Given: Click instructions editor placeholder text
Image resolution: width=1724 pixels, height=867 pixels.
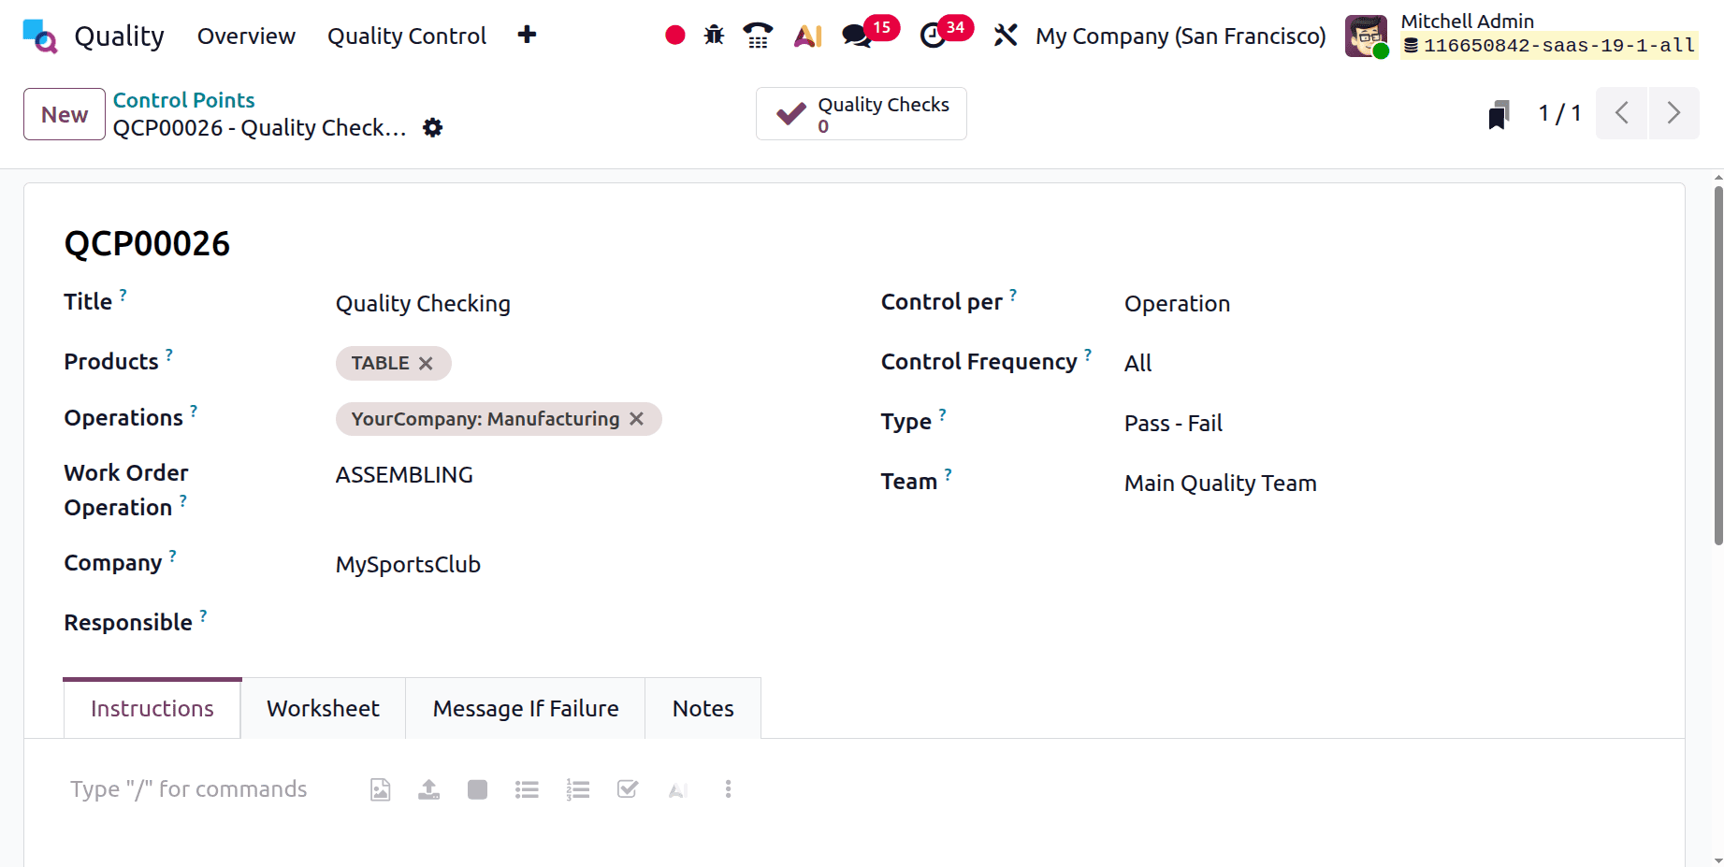Looking at the screenshot, I should [x=188, y=789].
